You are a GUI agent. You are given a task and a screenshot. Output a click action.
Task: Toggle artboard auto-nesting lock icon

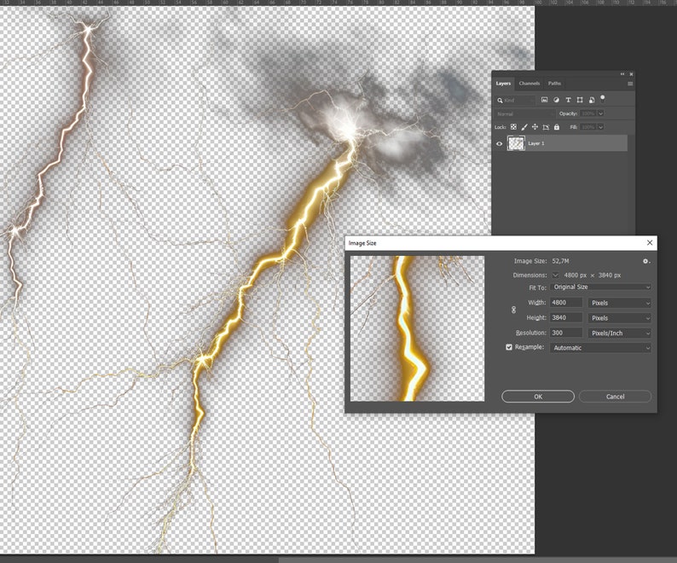click(546, 127)
